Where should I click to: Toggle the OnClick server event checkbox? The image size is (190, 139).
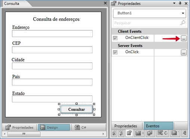pos(115,52)
